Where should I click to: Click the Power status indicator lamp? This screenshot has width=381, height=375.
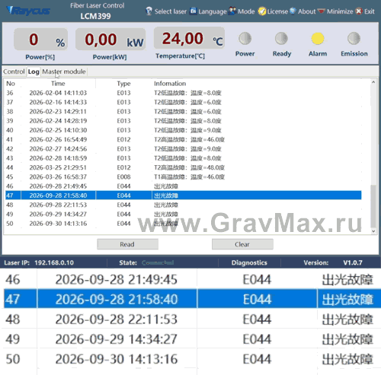coord(245,39)
